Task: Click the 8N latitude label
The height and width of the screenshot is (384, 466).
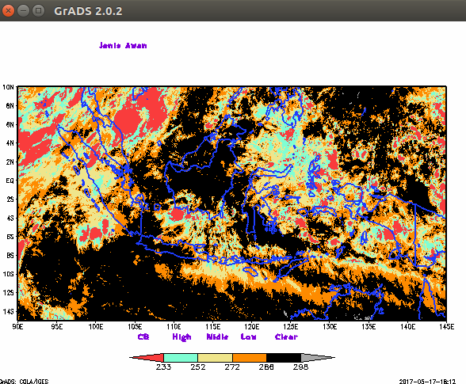Action: pos(10,106)
